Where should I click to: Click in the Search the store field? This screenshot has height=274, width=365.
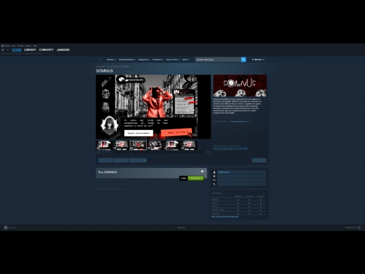218,60
